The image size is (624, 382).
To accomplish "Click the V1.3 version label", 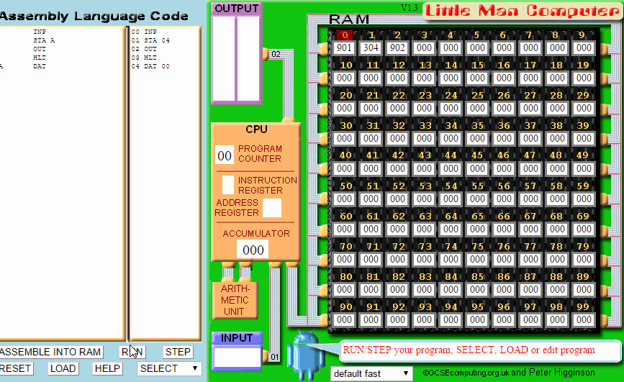I will pyautogui.click(x=410, y=8).
